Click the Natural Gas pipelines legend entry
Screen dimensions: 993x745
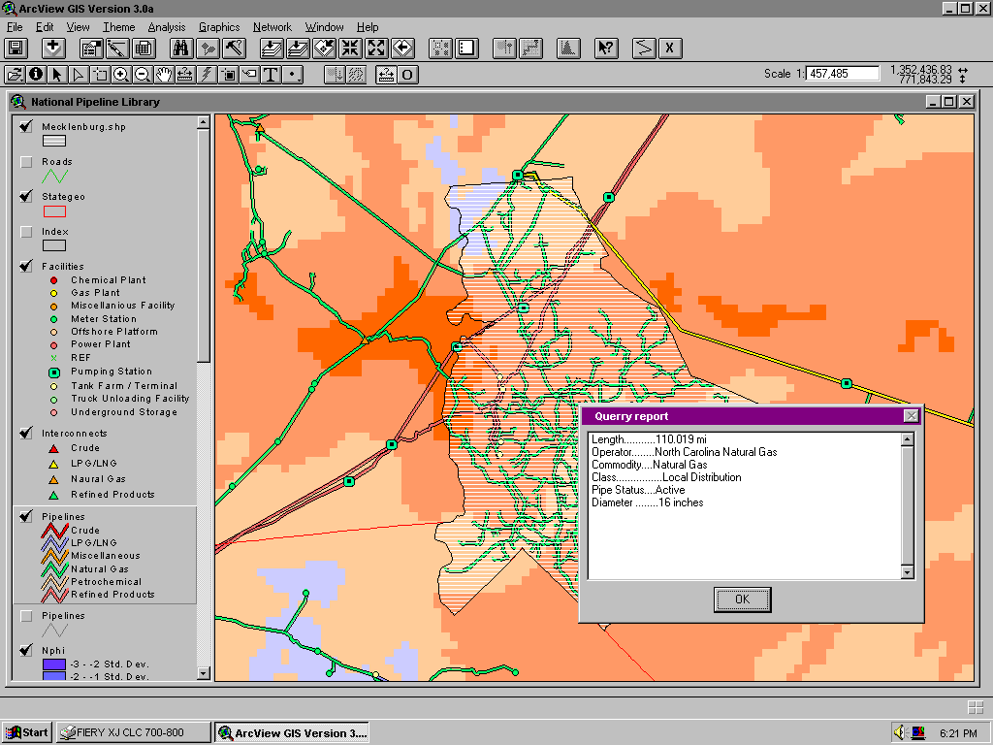point(85,568)
